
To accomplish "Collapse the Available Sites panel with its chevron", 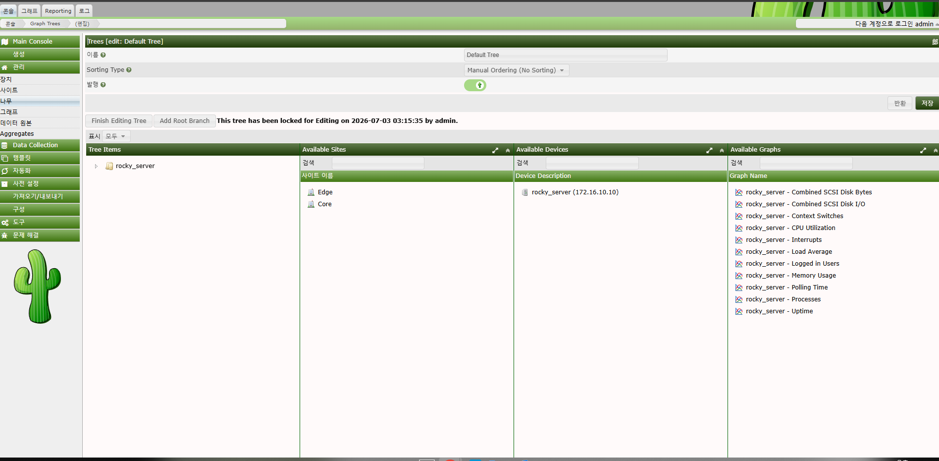I will (508, 150).
